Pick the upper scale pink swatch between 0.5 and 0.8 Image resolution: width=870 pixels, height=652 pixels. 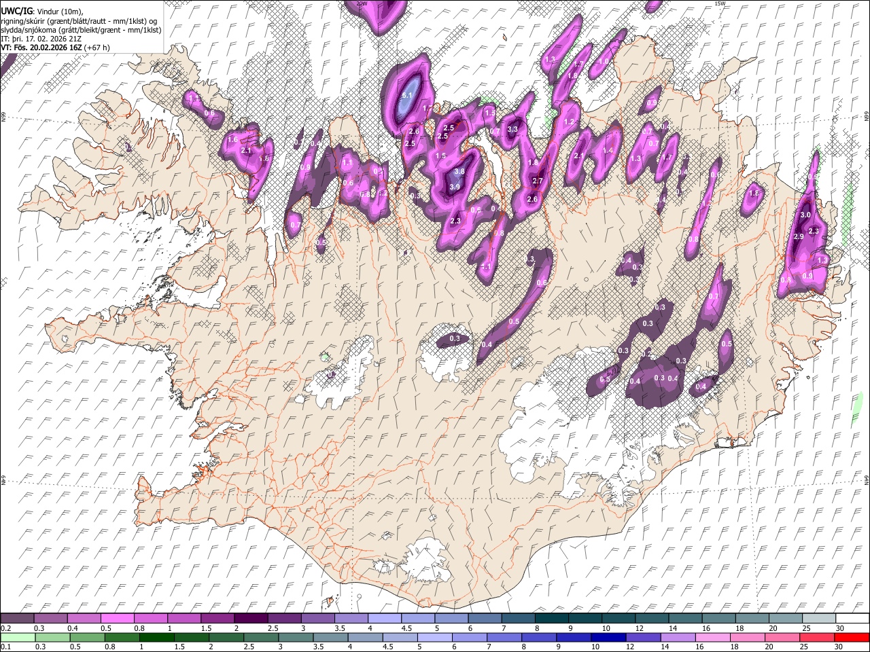(x=117, y=618)
